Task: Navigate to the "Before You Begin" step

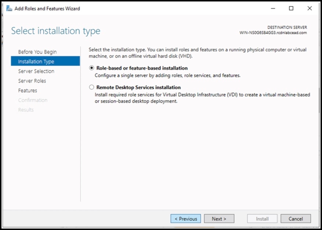Action: pos(38,52)
